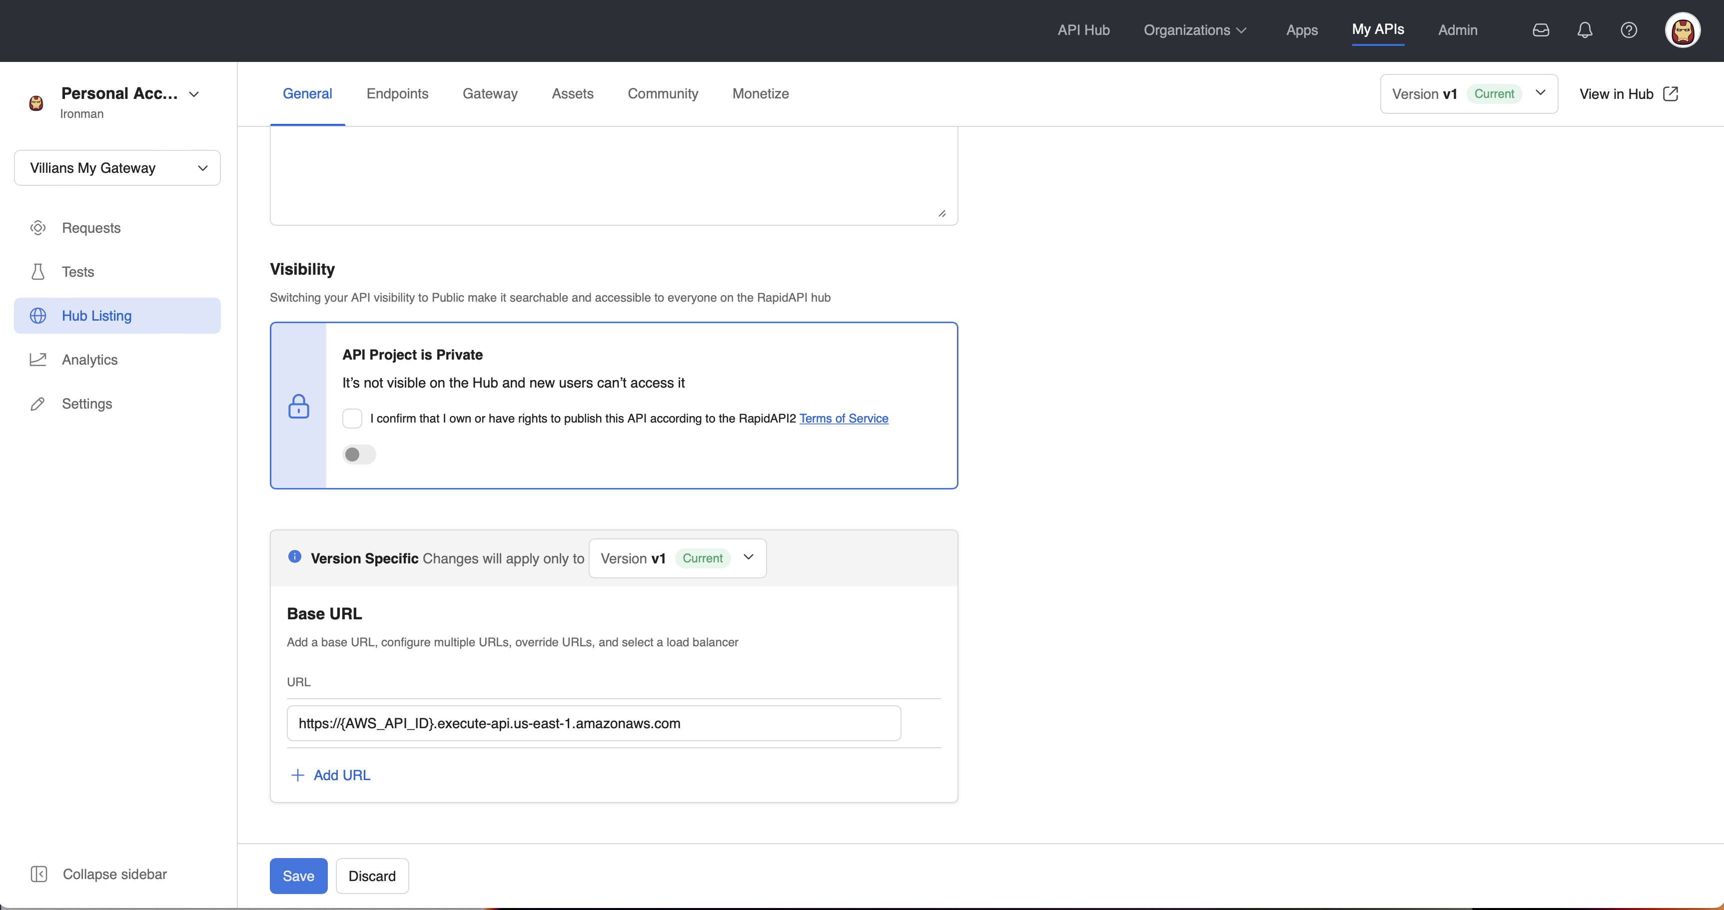Click the Base URL input field

[x=594, y=723]
